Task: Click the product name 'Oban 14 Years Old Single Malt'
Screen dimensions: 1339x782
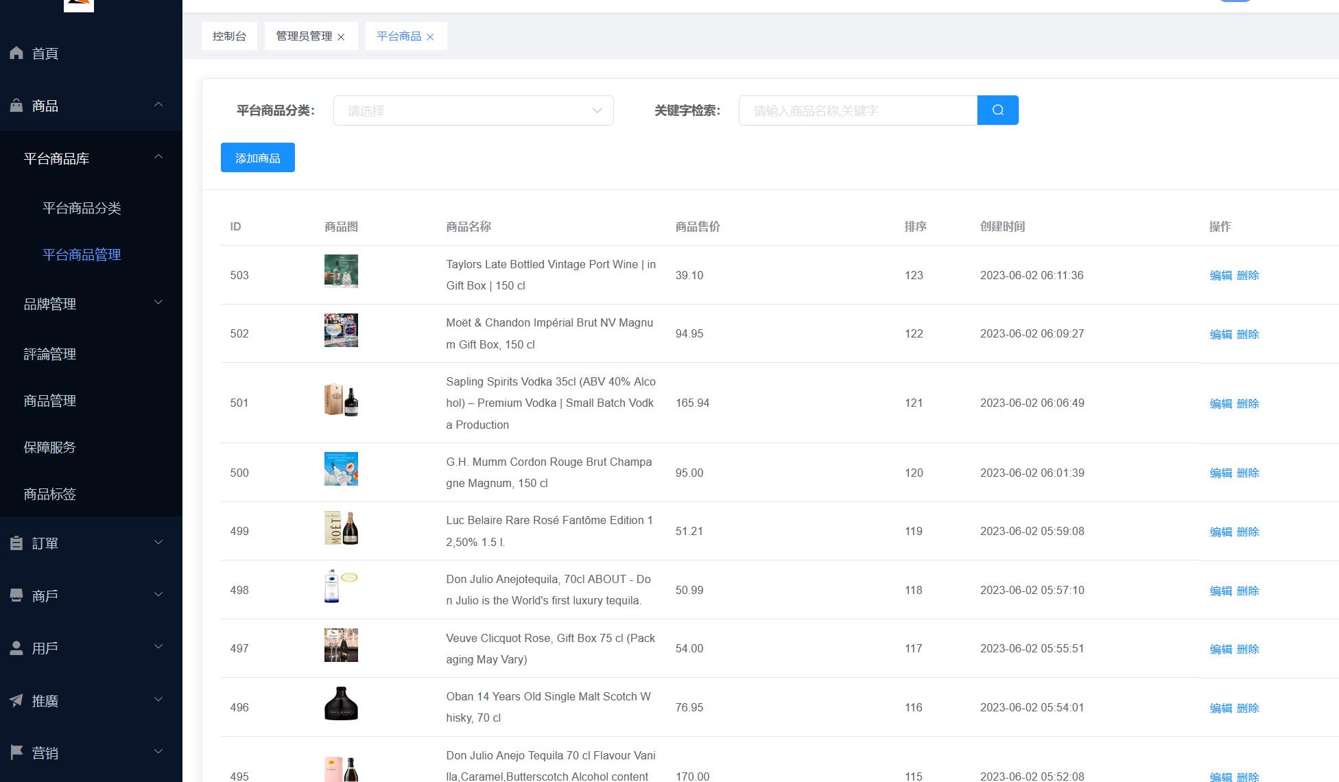Action: 548,707
